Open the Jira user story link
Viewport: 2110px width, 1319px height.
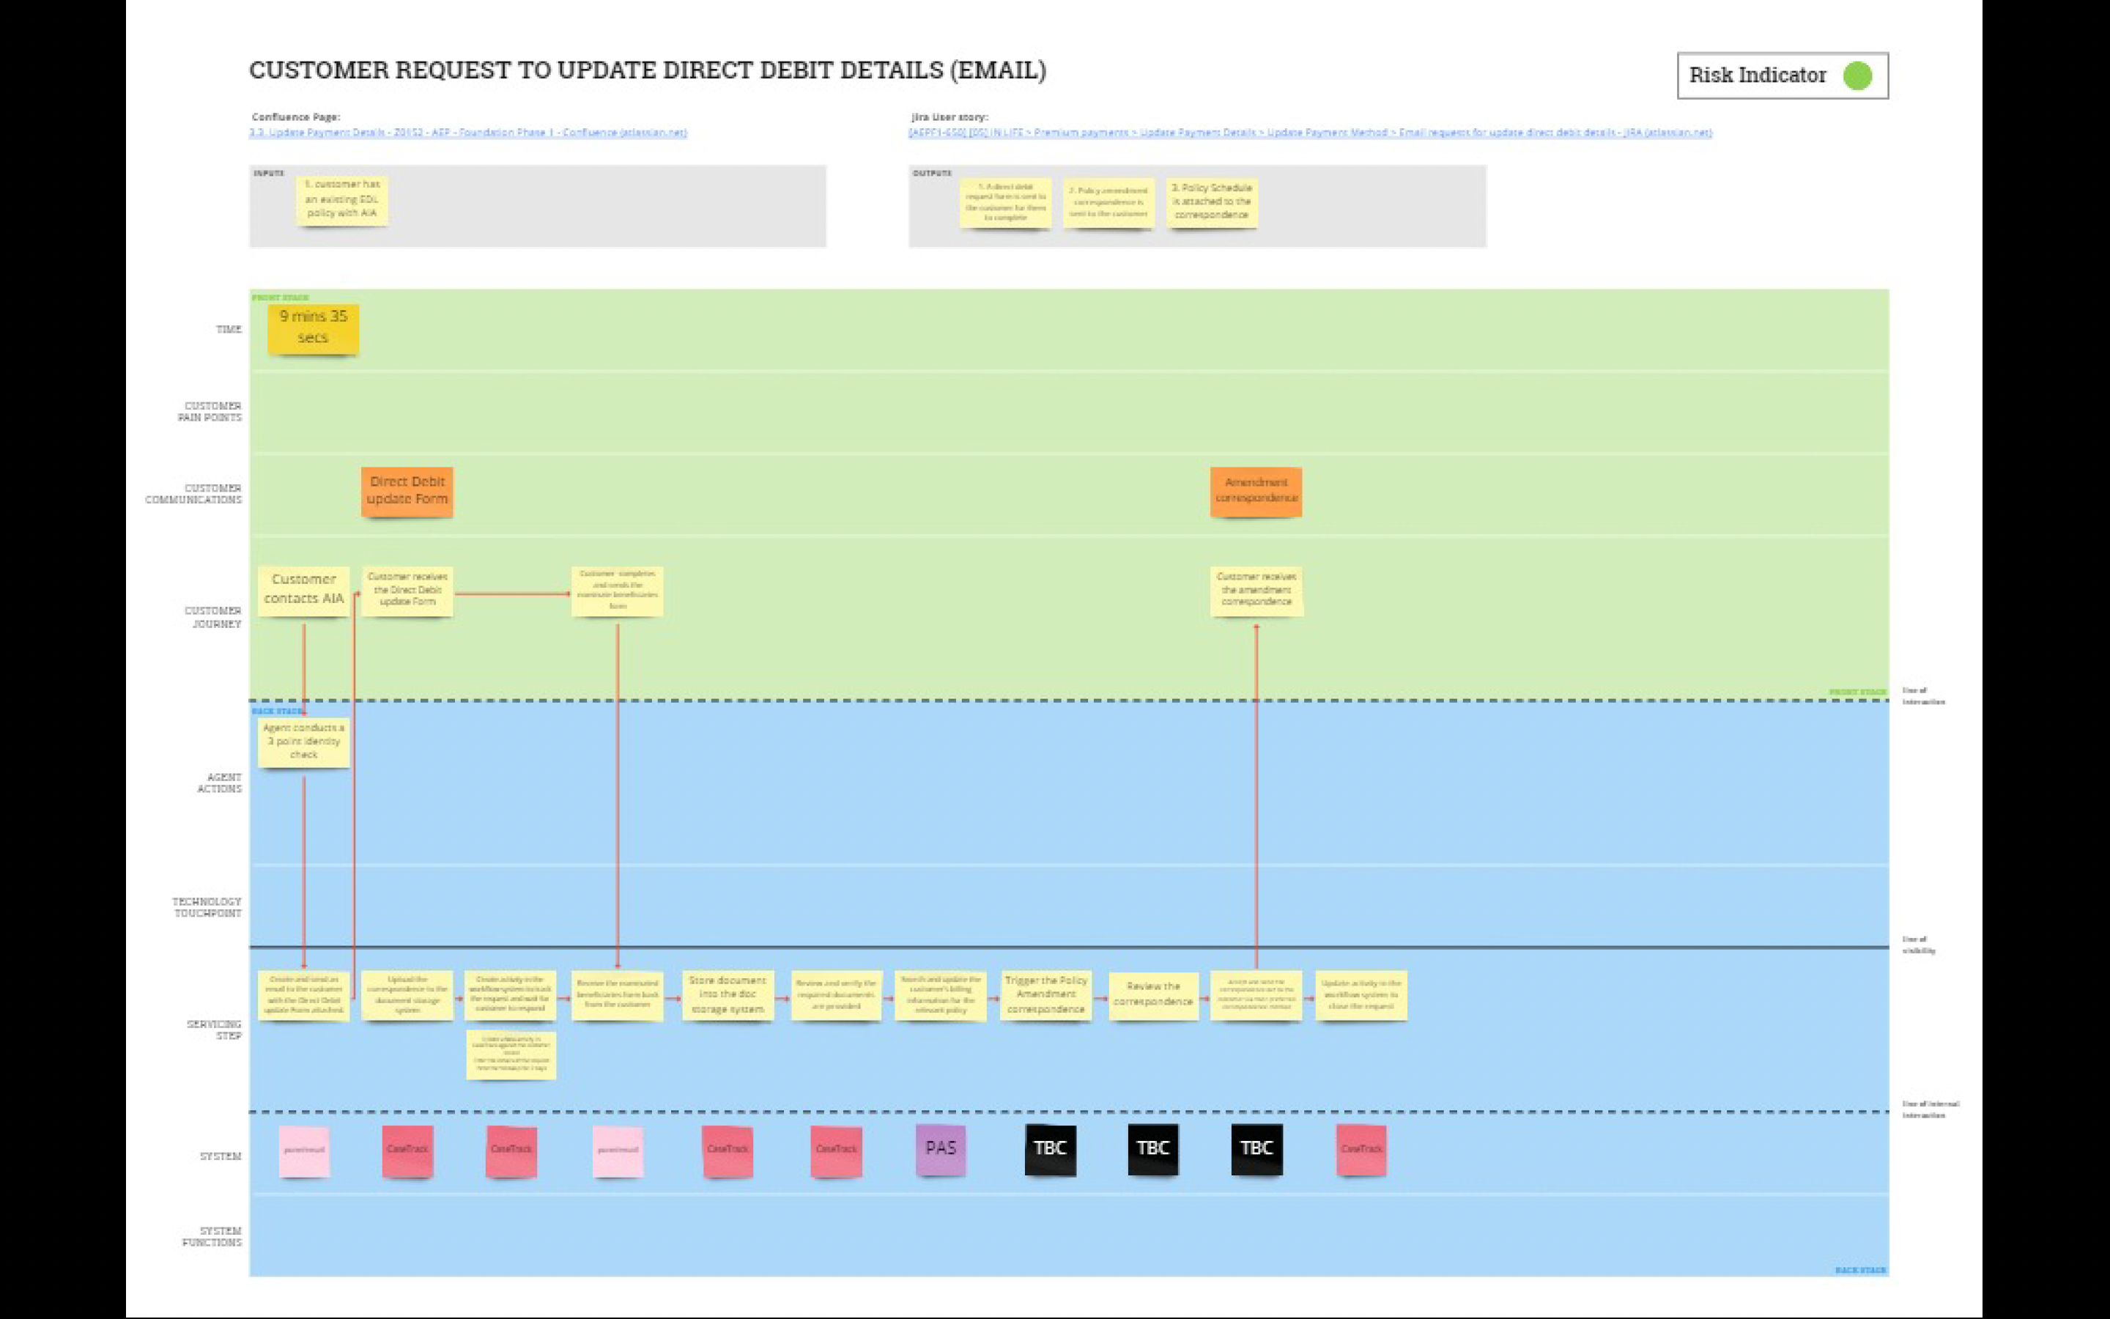point(1308,133)
